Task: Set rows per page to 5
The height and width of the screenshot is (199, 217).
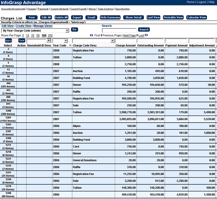Action: [23, 36]
